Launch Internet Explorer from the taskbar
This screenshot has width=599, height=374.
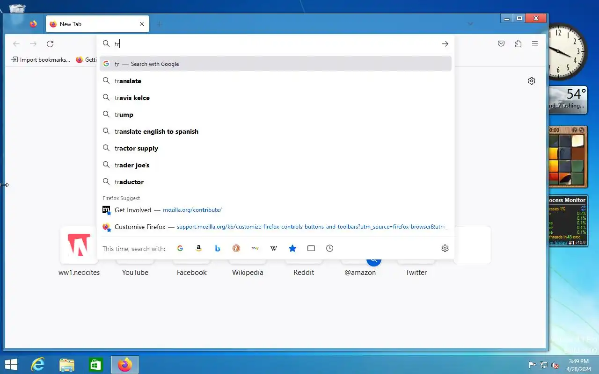click(37, 365)
